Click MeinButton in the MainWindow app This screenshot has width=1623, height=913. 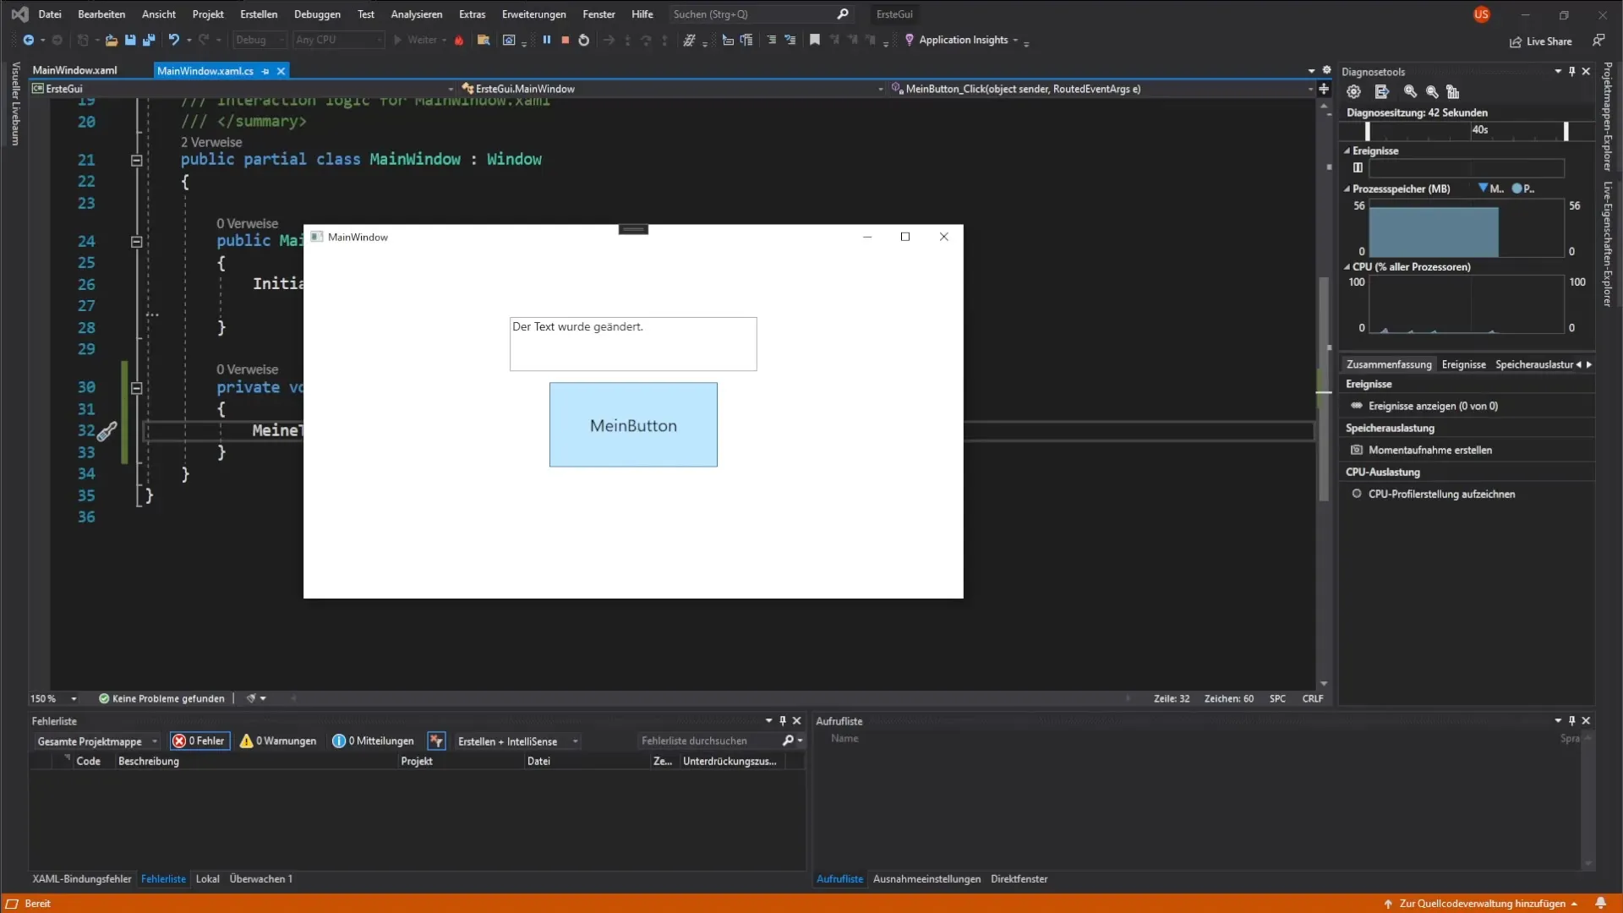coord(633,424)
